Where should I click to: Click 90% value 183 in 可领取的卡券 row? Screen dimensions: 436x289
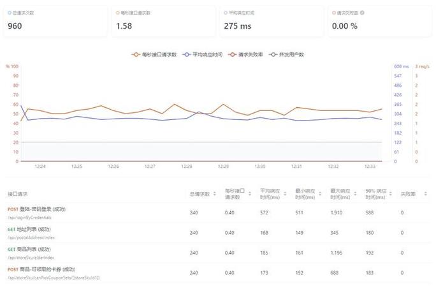370,273
